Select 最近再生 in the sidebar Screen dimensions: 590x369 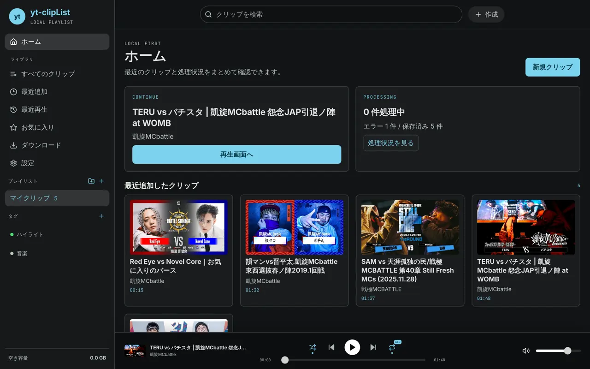(x=57, y=110)
